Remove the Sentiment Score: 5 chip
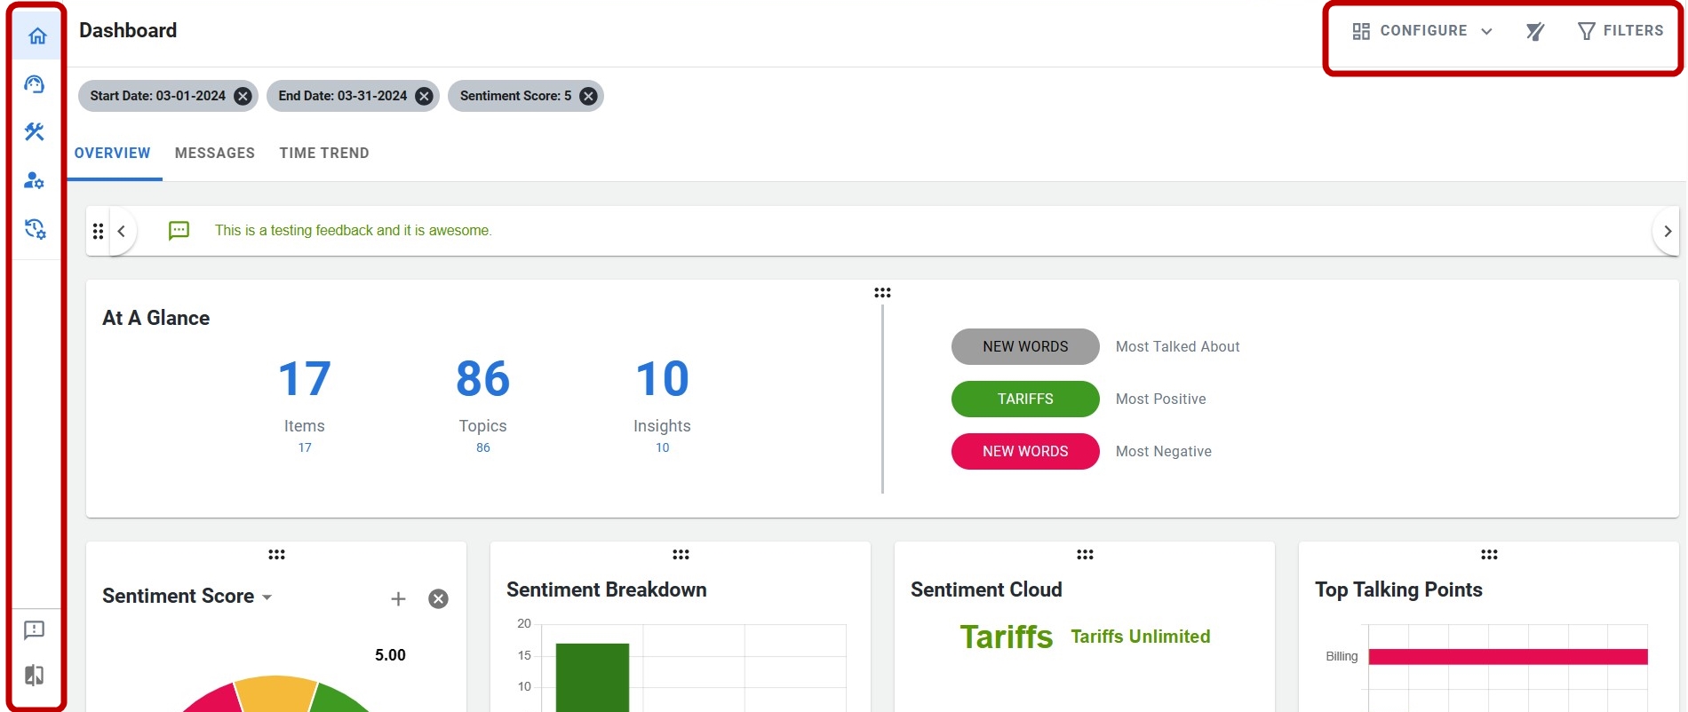Viewport: 1688px width, 712px height. 588,96
